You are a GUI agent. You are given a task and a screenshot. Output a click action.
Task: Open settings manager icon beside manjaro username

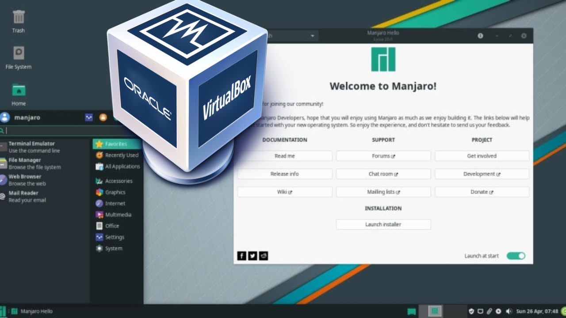coord(89,117)
